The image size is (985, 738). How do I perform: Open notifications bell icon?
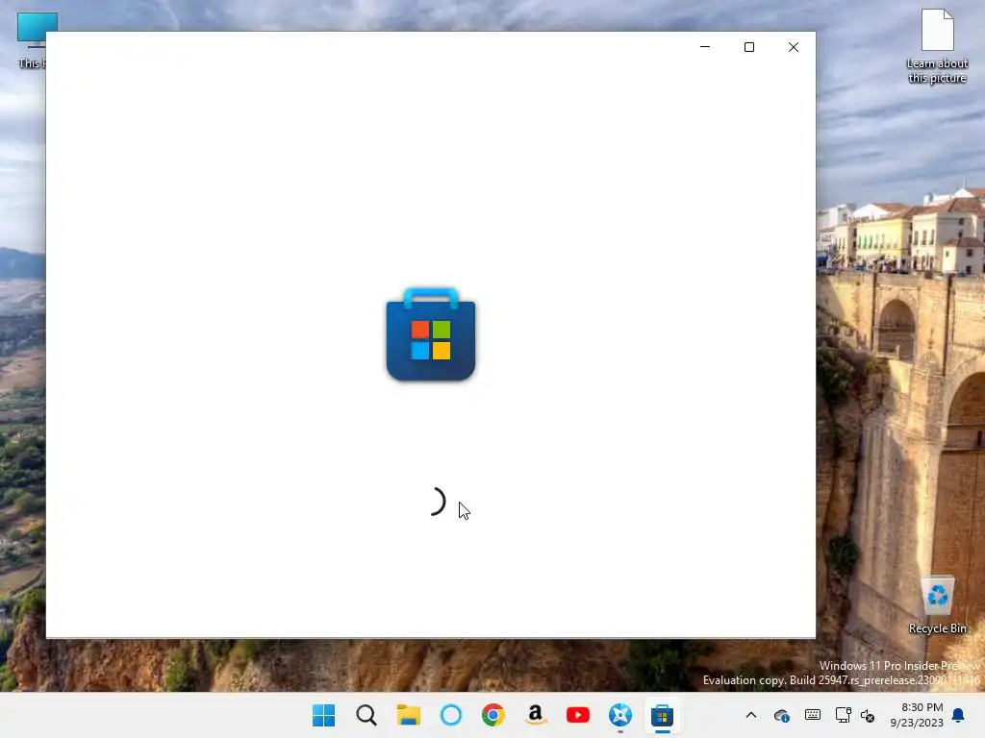pos(959,715)
